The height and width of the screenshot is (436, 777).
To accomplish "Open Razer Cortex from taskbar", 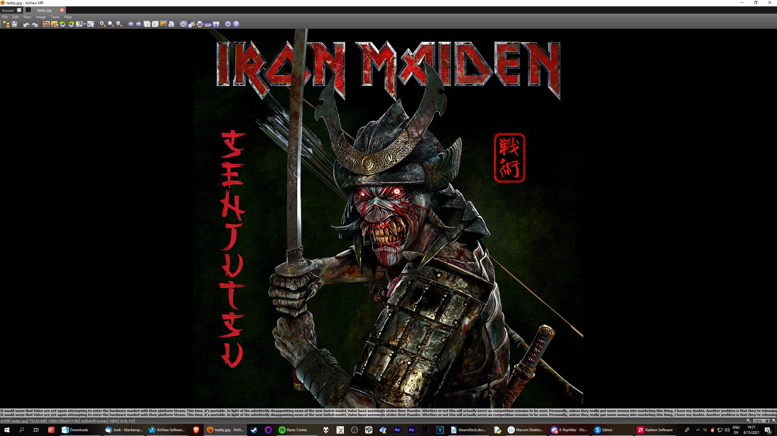I will pyautogui.click(x=293, y=430).
